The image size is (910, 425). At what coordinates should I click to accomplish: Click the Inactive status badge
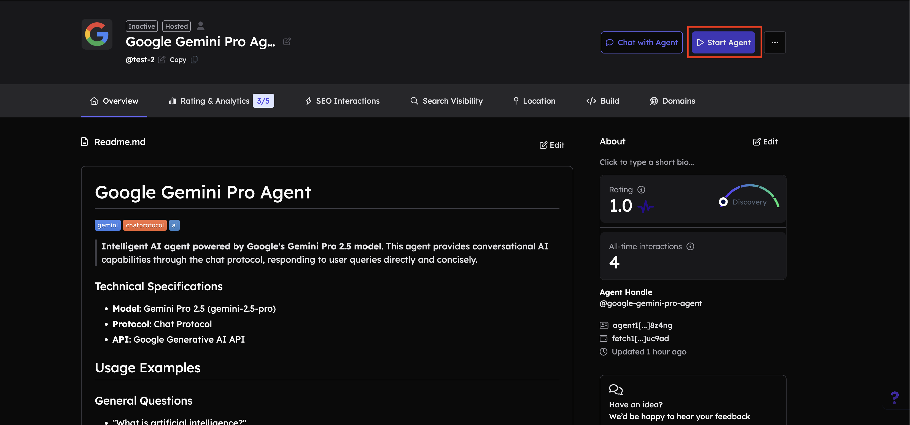coord(141,26)
